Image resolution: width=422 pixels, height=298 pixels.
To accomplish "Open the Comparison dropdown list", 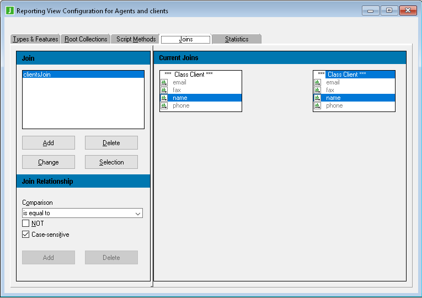I will [x=137, y=213].
